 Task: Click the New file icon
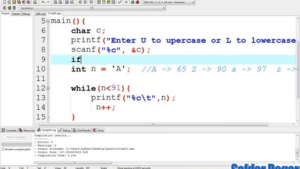pos(4,2)
